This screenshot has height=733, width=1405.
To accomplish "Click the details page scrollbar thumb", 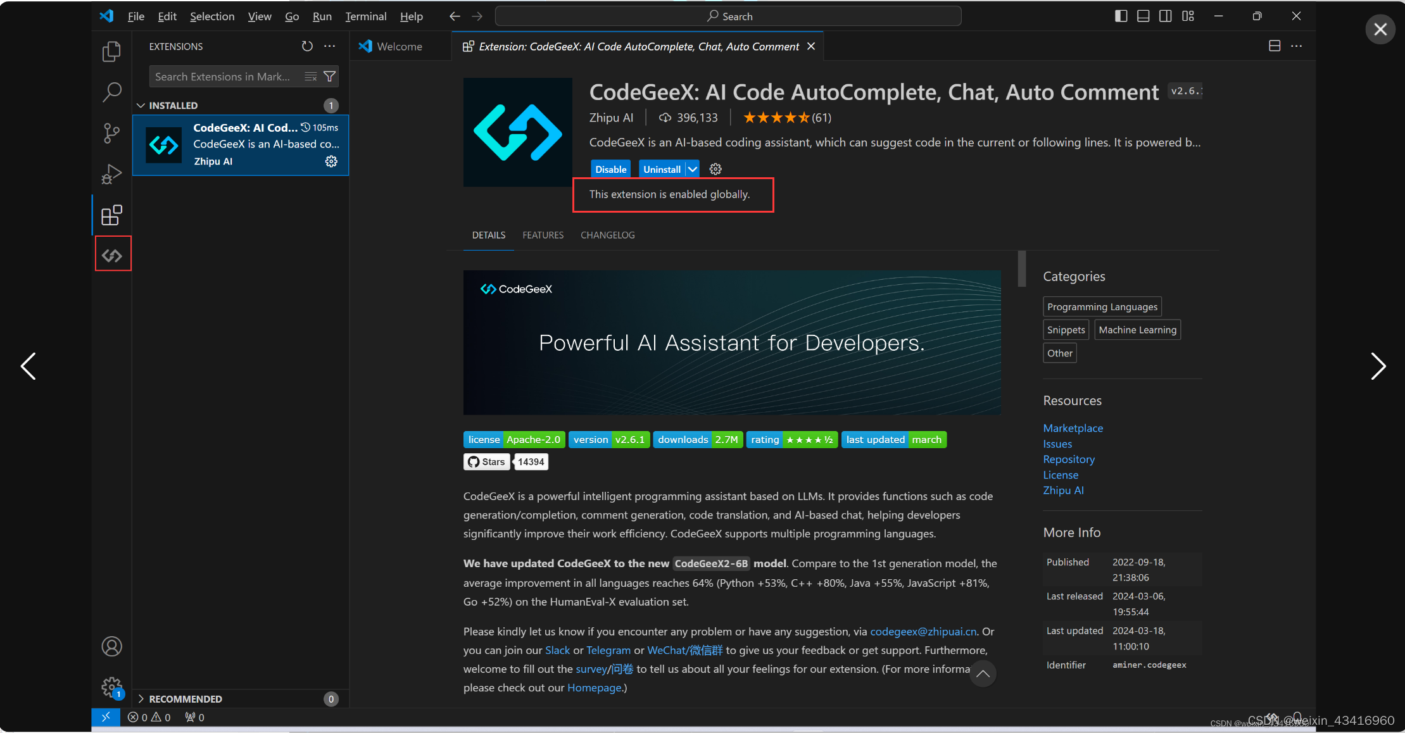I will (1021, 268).
